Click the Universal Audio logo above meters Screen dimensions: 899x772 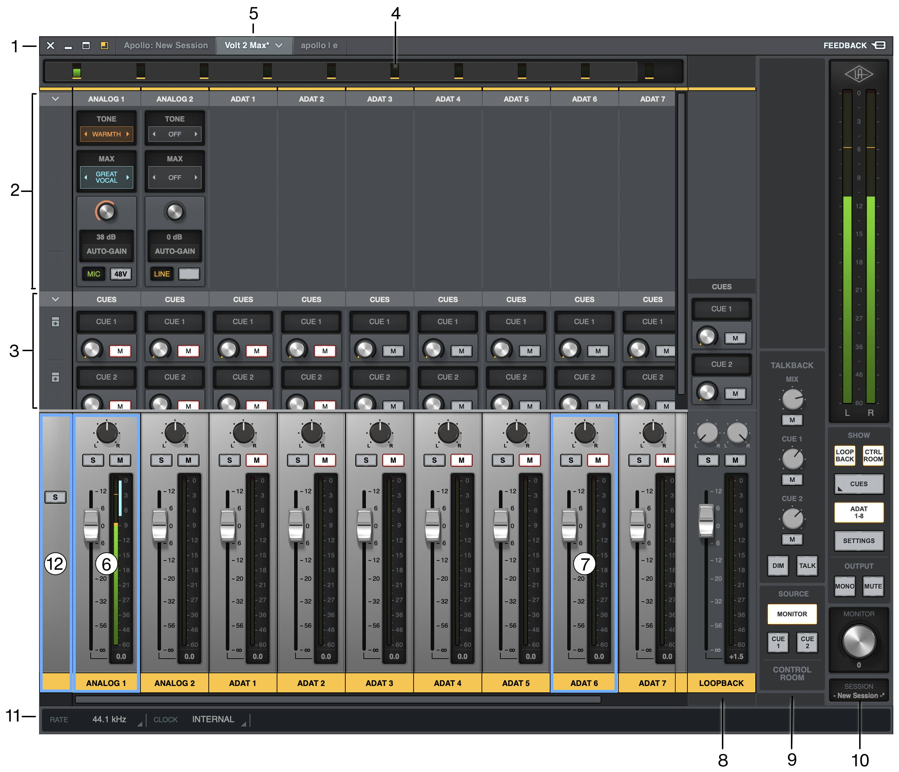click(859, 74)
